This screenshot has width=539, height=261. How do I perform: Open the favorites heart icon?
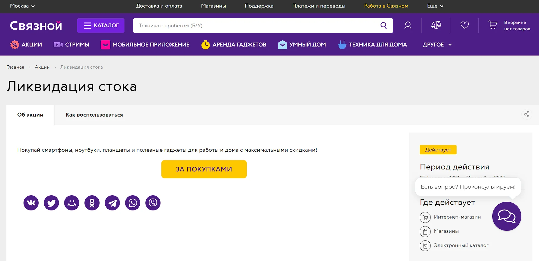coord(464,26)
